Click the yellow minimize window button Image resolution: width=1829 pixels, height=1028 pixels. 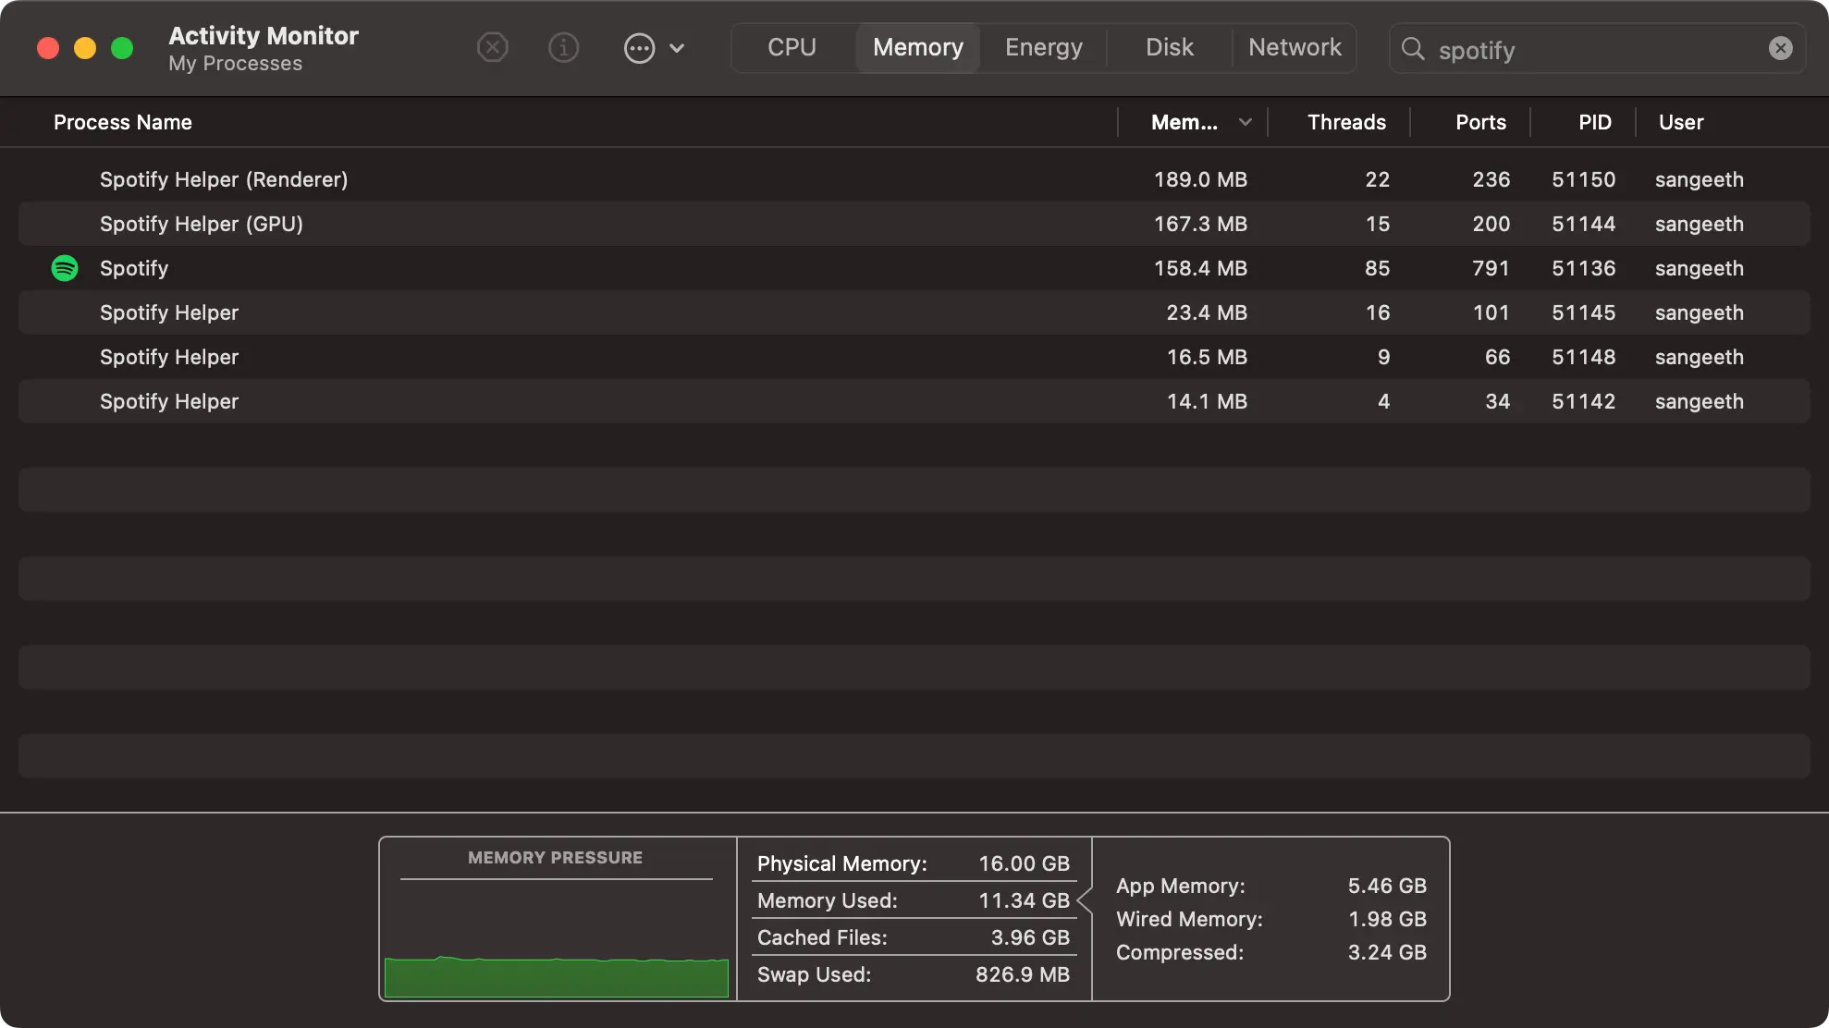(85, 48)
